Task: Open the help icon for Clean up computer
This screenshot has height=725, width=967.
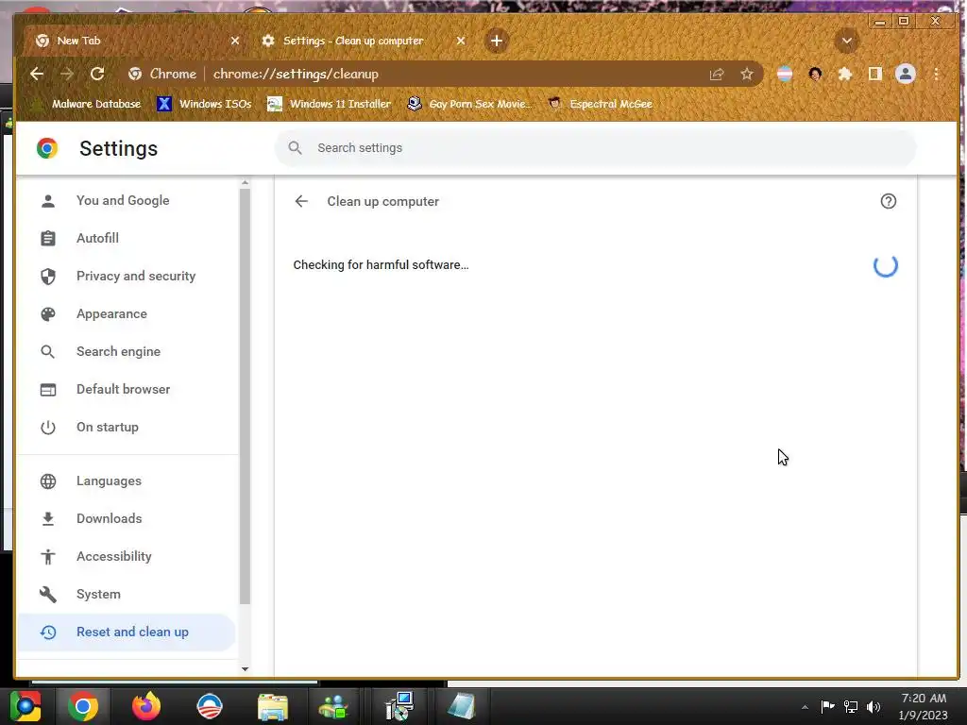Action: click(x=888, y=201)
